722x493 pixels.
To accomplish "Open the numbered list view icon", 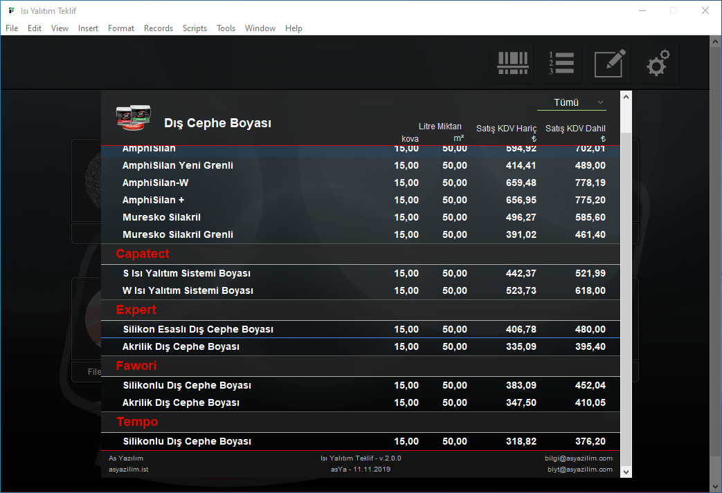I will (561, 63).
